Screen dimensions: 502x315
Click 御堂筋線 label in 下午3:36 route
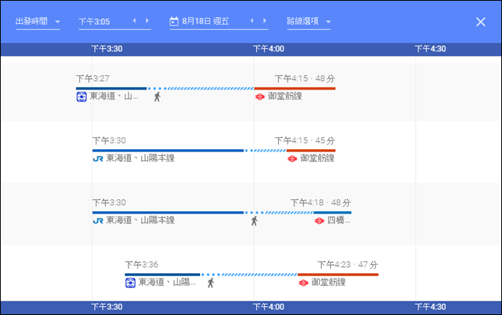coord(329,282)
